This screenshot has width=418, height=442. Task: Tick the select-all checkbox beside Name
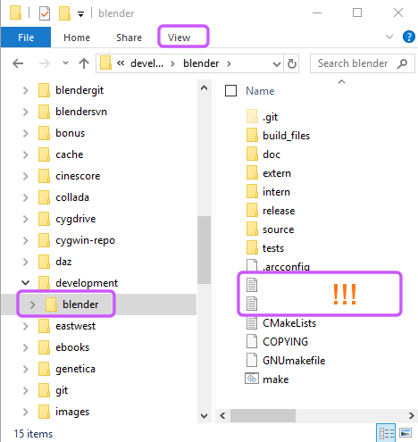[x=230, y=91]
